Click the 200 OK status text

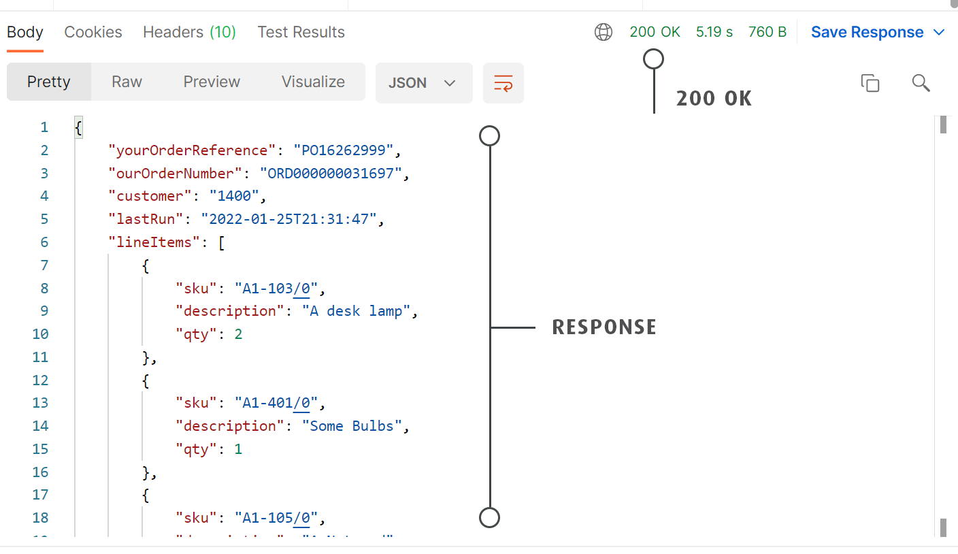click(655, 32)
